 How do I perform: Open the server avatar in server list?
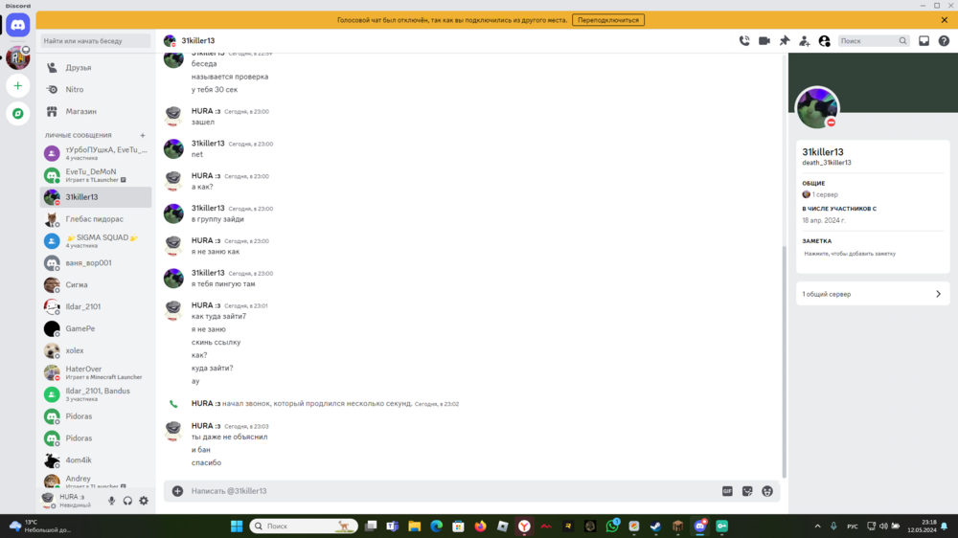click(x=17, y=58)
